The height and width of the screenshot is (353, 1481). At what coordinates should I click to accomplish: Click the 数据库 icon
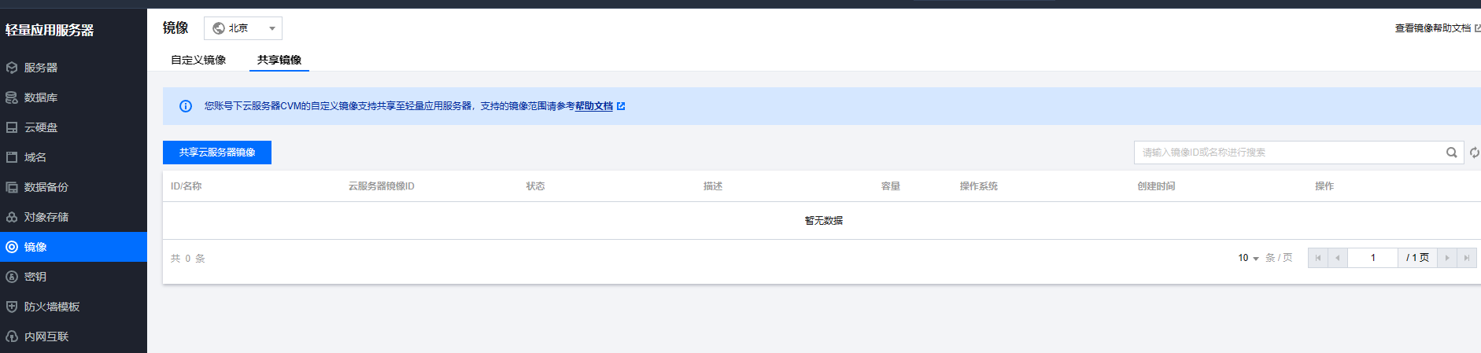point(12,97)
